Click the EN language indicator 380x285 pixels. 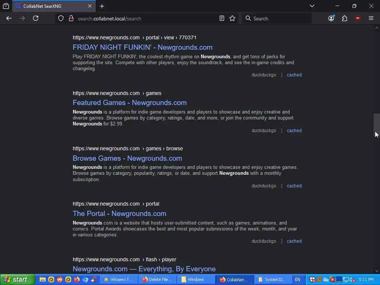tap(298, 279)
